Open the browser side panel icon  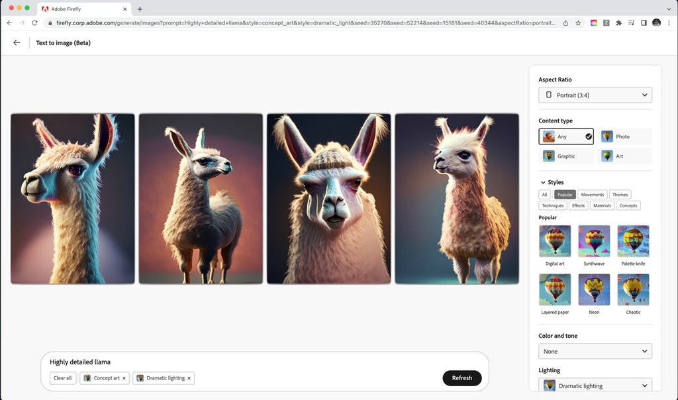[644, 23]
